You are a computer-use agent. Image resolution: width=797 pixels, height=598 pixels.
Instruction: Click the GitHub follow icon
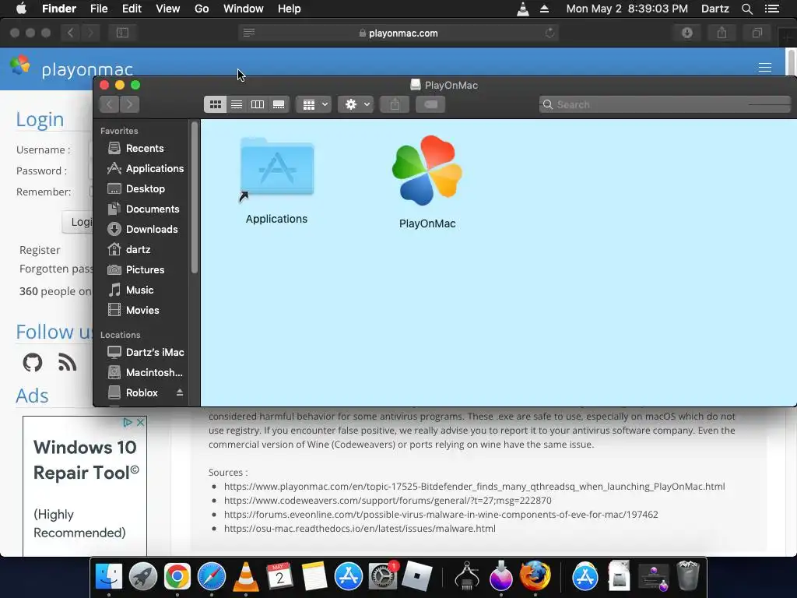click(33, 363)
